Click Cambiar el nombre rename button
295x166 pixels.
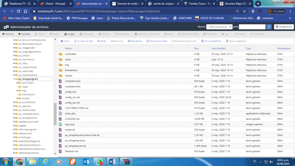coord(147,34)
